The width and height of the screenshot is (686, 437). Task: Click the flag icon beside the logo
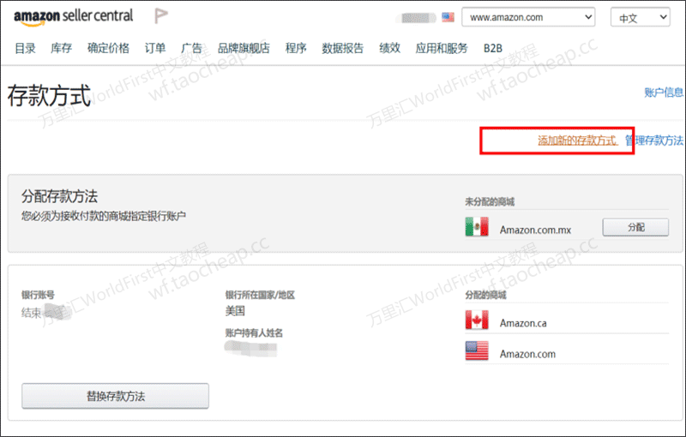coord(160,16)
